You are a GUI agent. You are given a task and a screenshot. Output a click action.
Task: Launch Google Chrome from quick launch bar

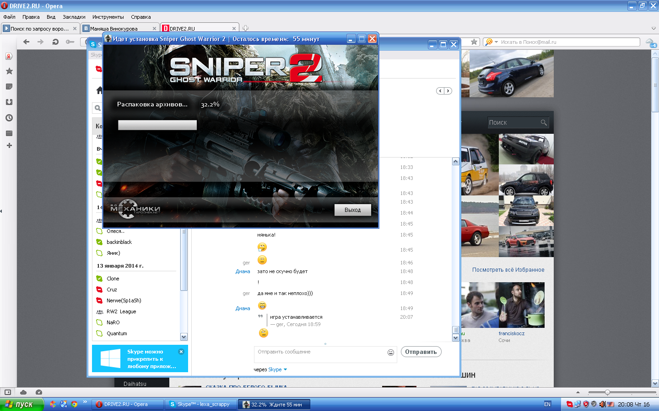click(x=74, y=404)
